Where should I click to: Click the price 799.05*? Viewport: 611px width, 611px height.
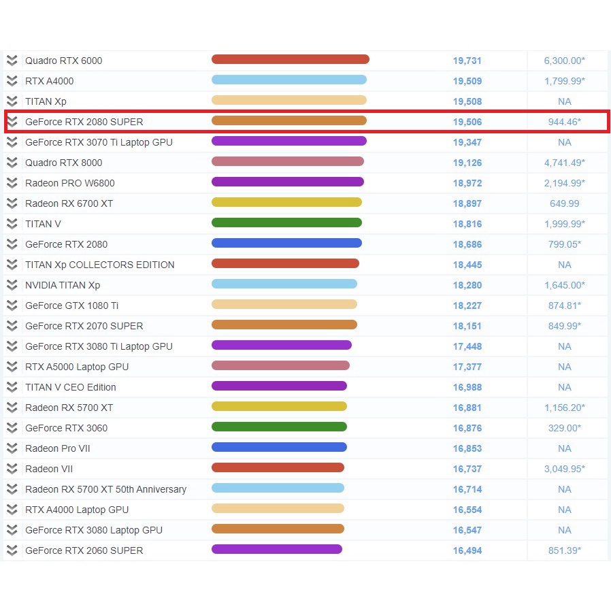tap(564, 244)
